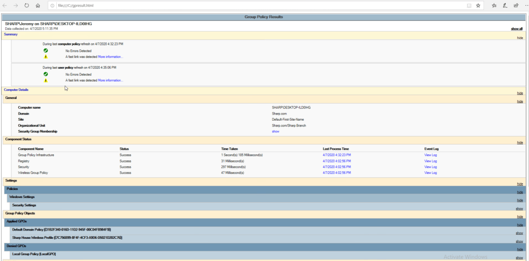Open the browser more options menu
Image resolution: width=529 pixels, height=261 pixels.
(x=525, y=5)
